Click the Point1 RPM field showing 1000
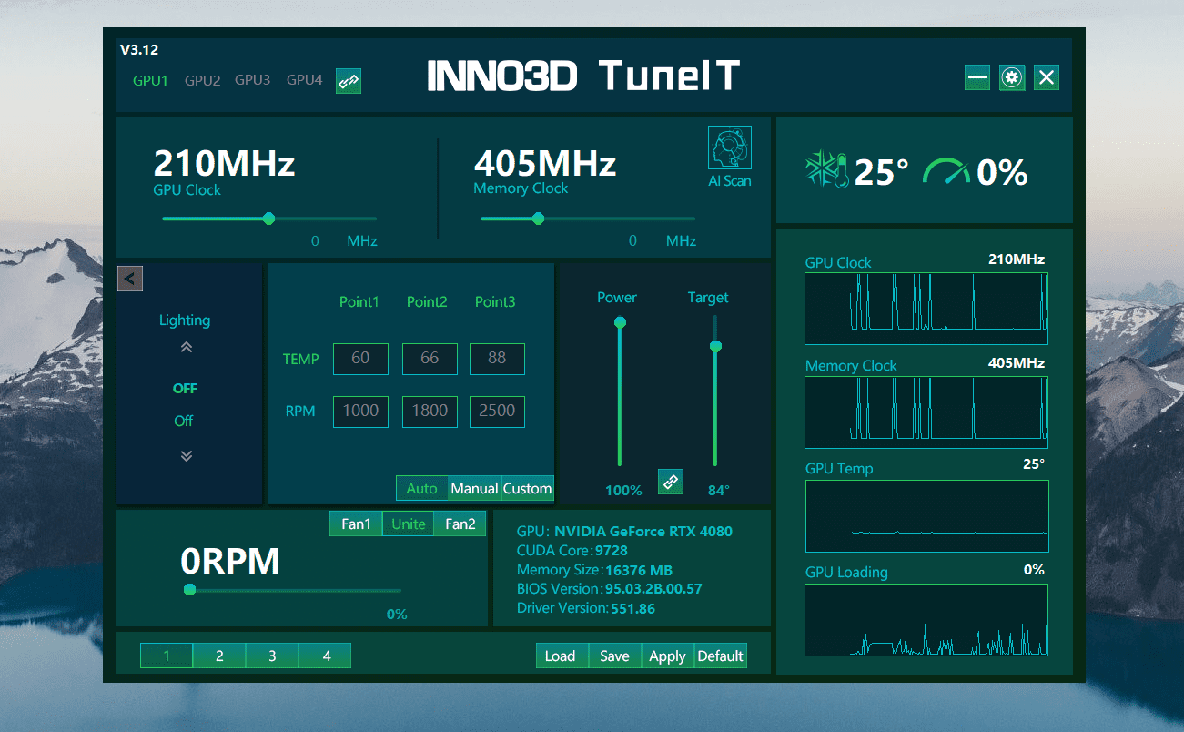The height and width of the screenshot is (732, 1184). click(x=360, y=412)
